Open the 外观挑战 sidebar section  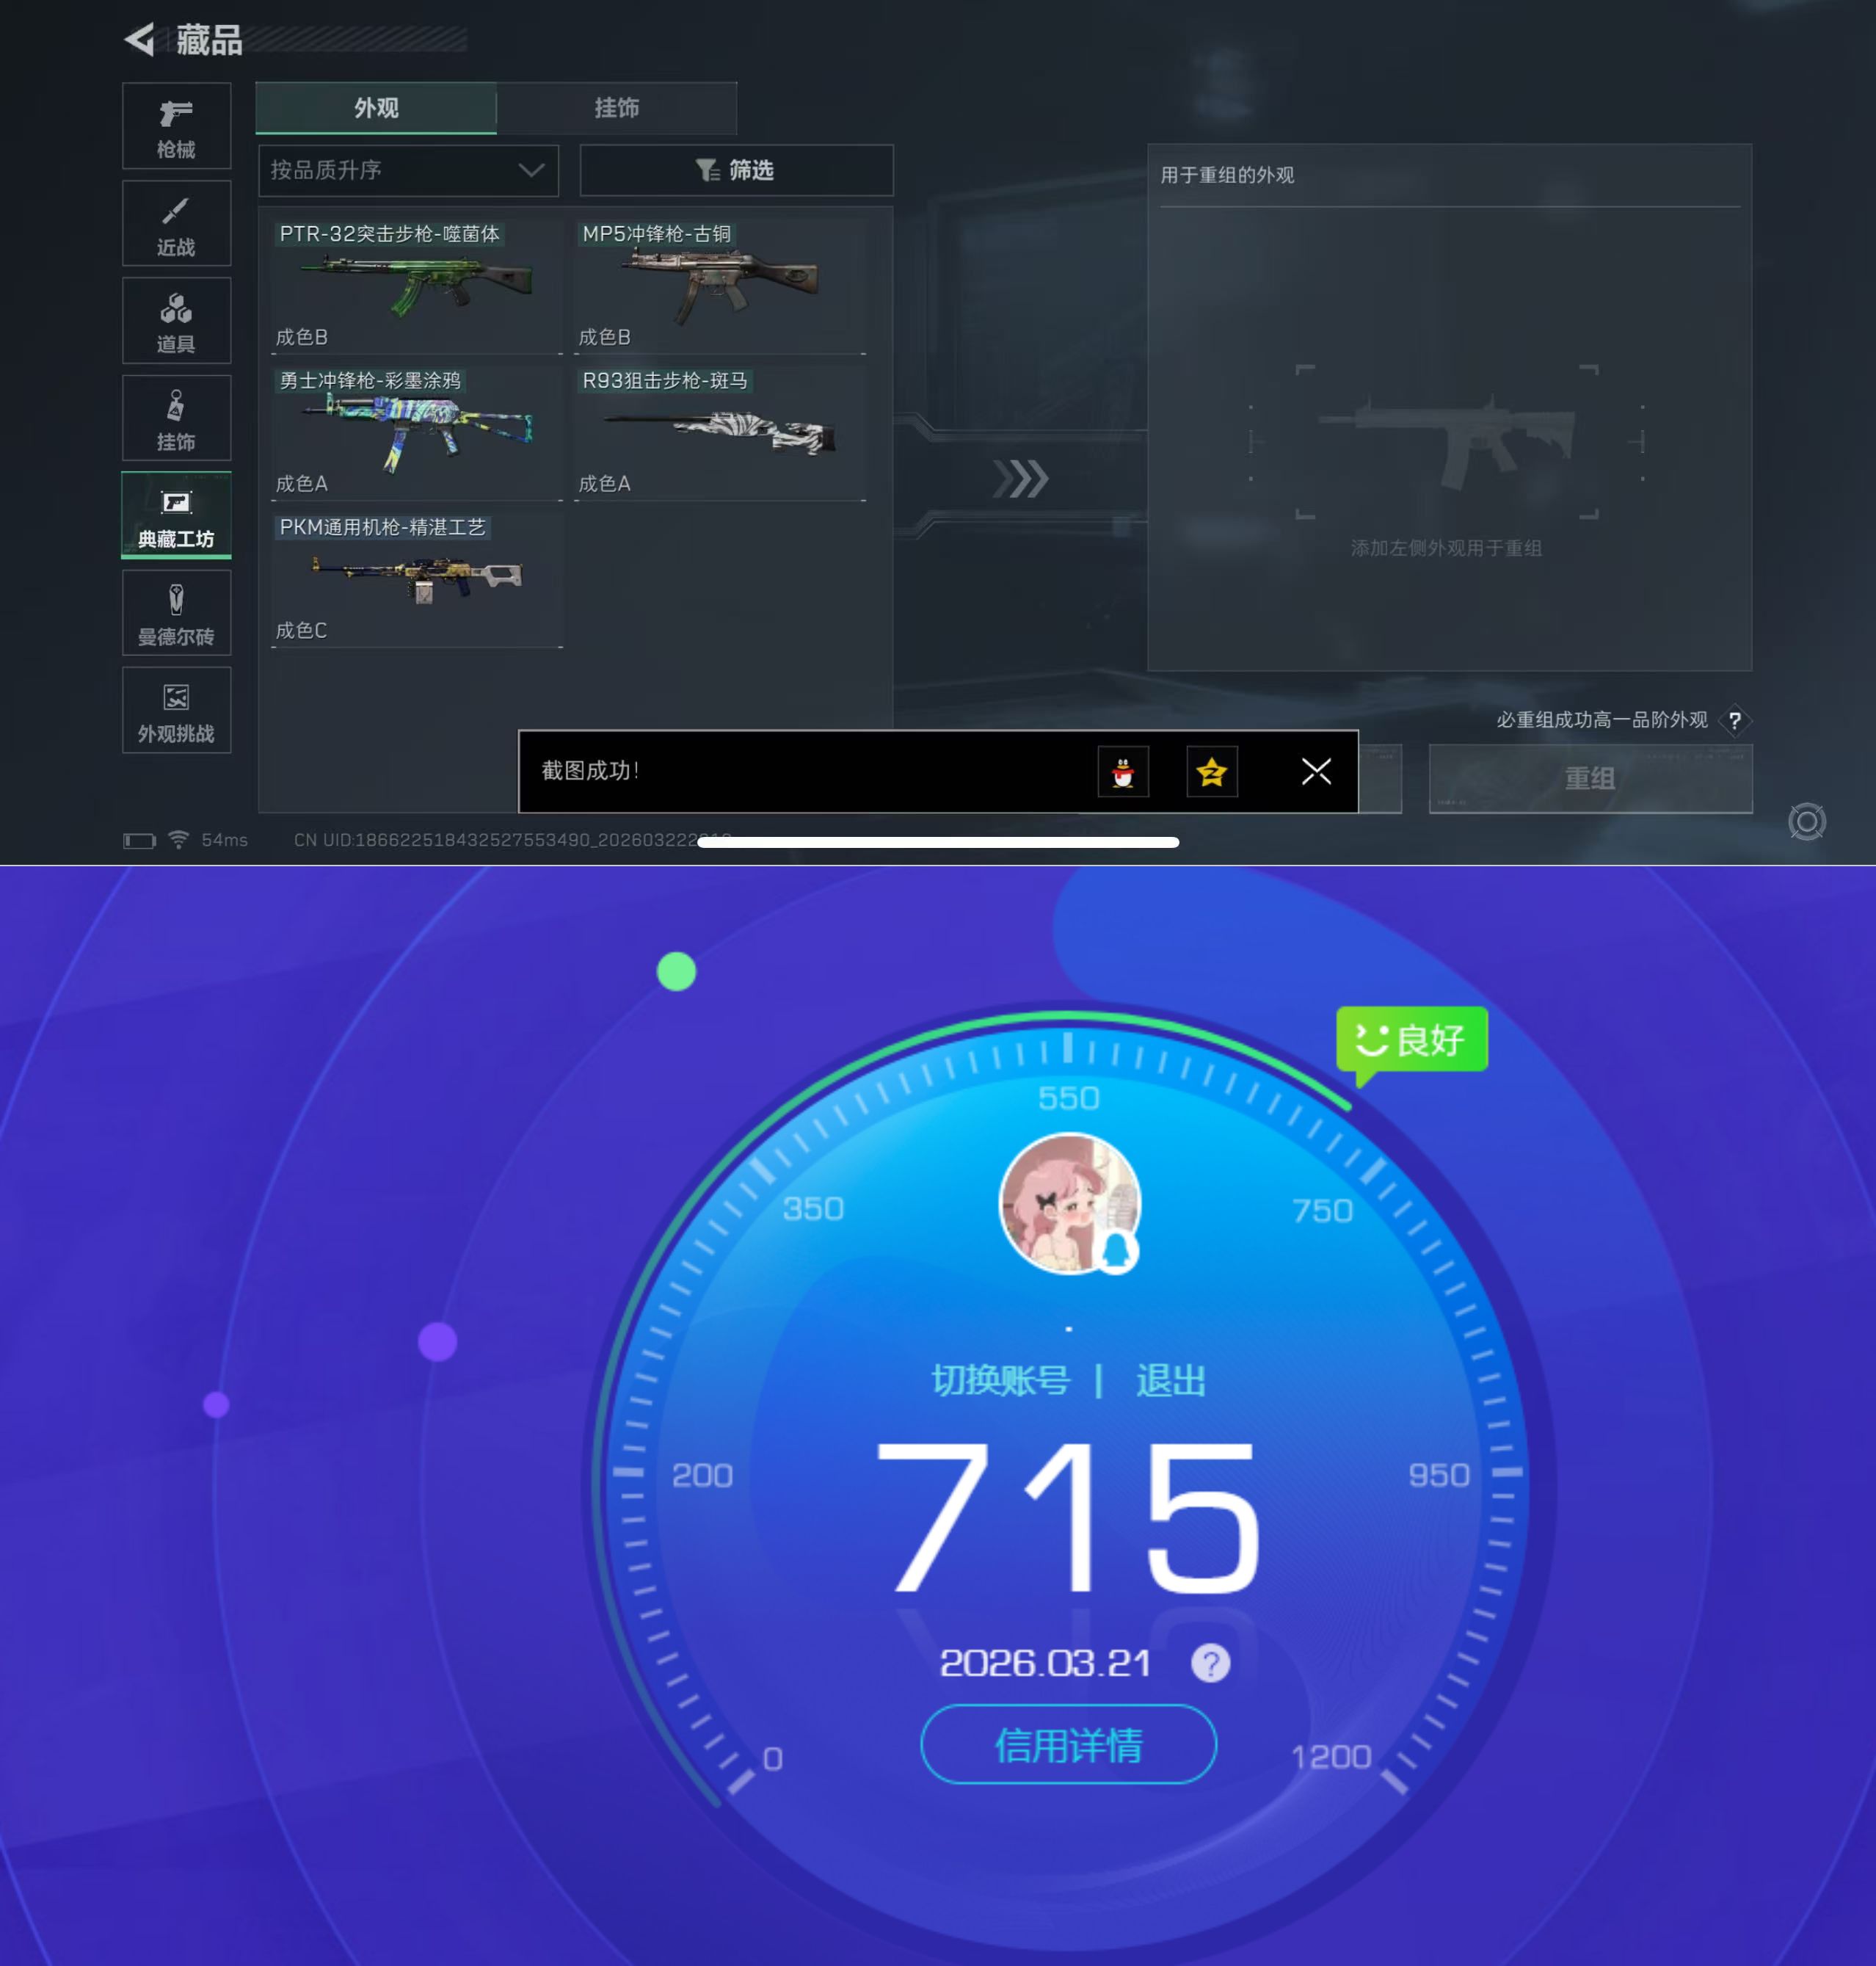pyautogui.click(x=176, y=710)
